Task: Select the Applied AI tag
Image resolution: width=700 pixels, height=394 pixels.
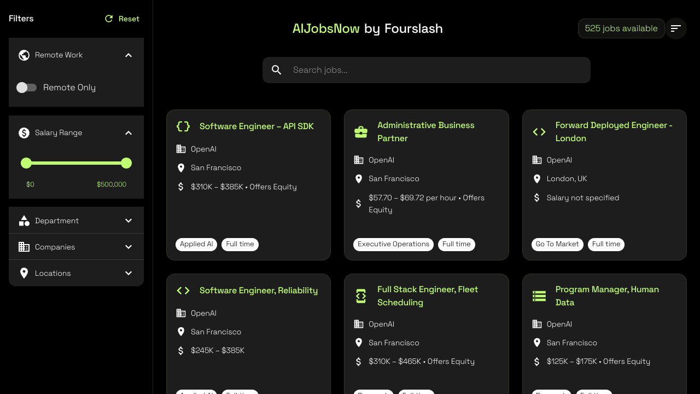Action: (x=196, y=244)
